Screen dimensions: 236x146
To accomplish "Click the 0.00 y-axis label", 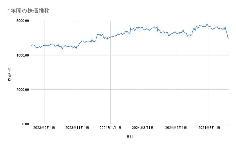I will (x=25, y=124).
